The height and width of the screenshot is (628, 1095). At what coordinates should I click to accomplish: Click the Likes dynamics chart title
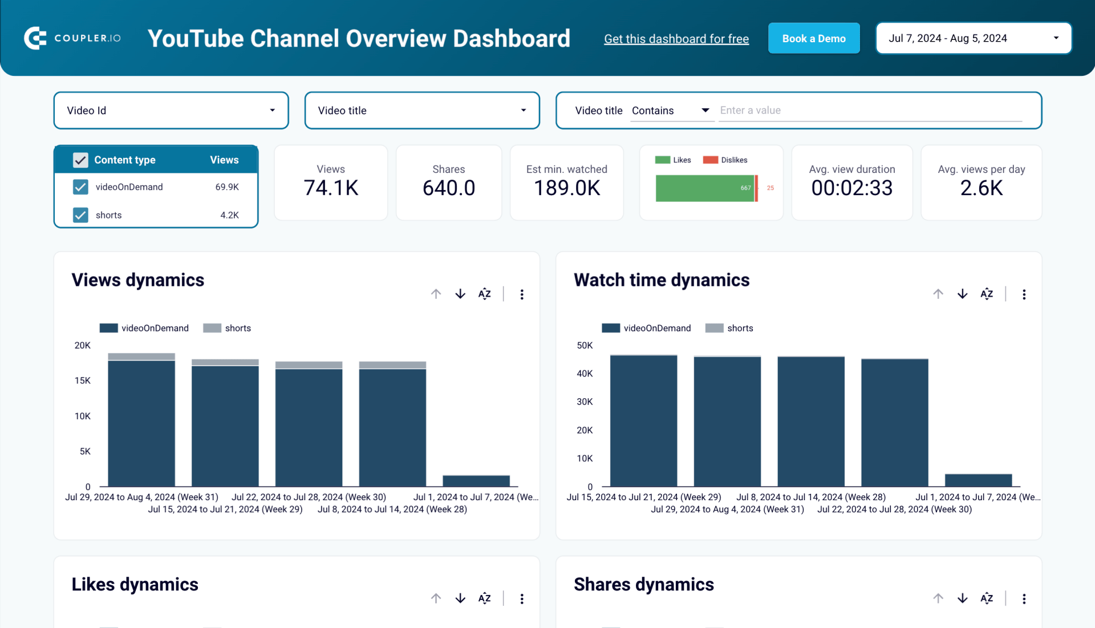pyautogui.click(x=135, y=585)
